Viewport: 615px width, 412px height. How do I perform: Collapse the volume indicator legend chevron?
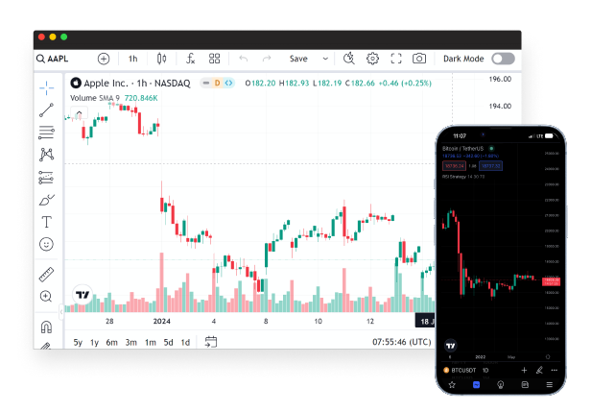(79, 113)
